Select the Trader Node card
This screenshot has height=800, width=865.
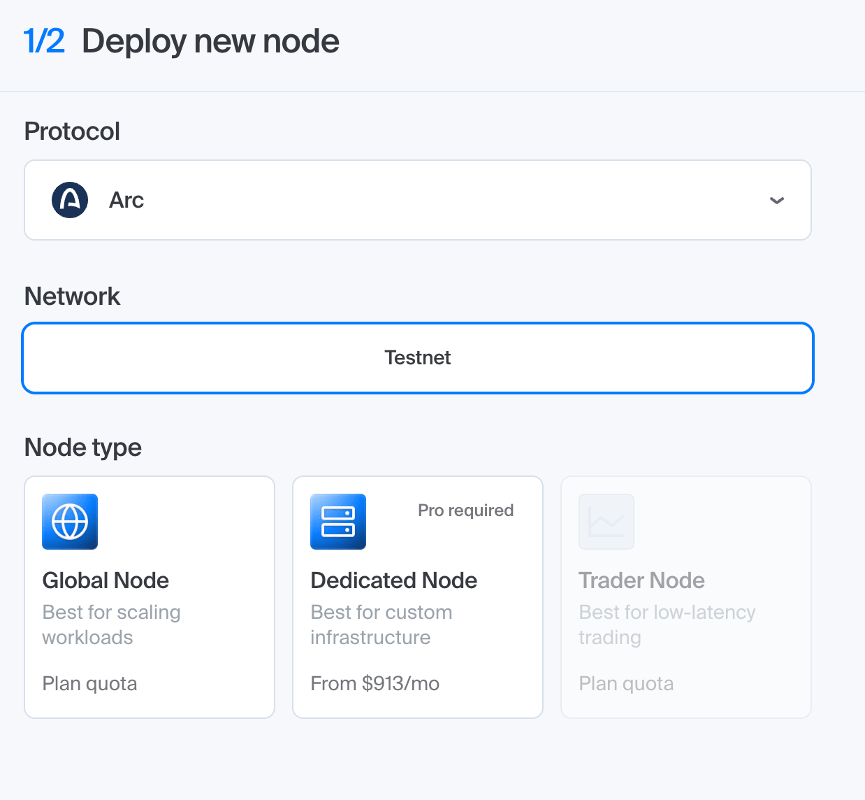pyautogui.click(x=686, y=597)
